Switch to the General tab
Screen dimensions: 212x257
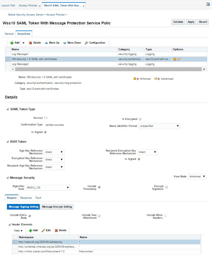(x=9, y=34)
